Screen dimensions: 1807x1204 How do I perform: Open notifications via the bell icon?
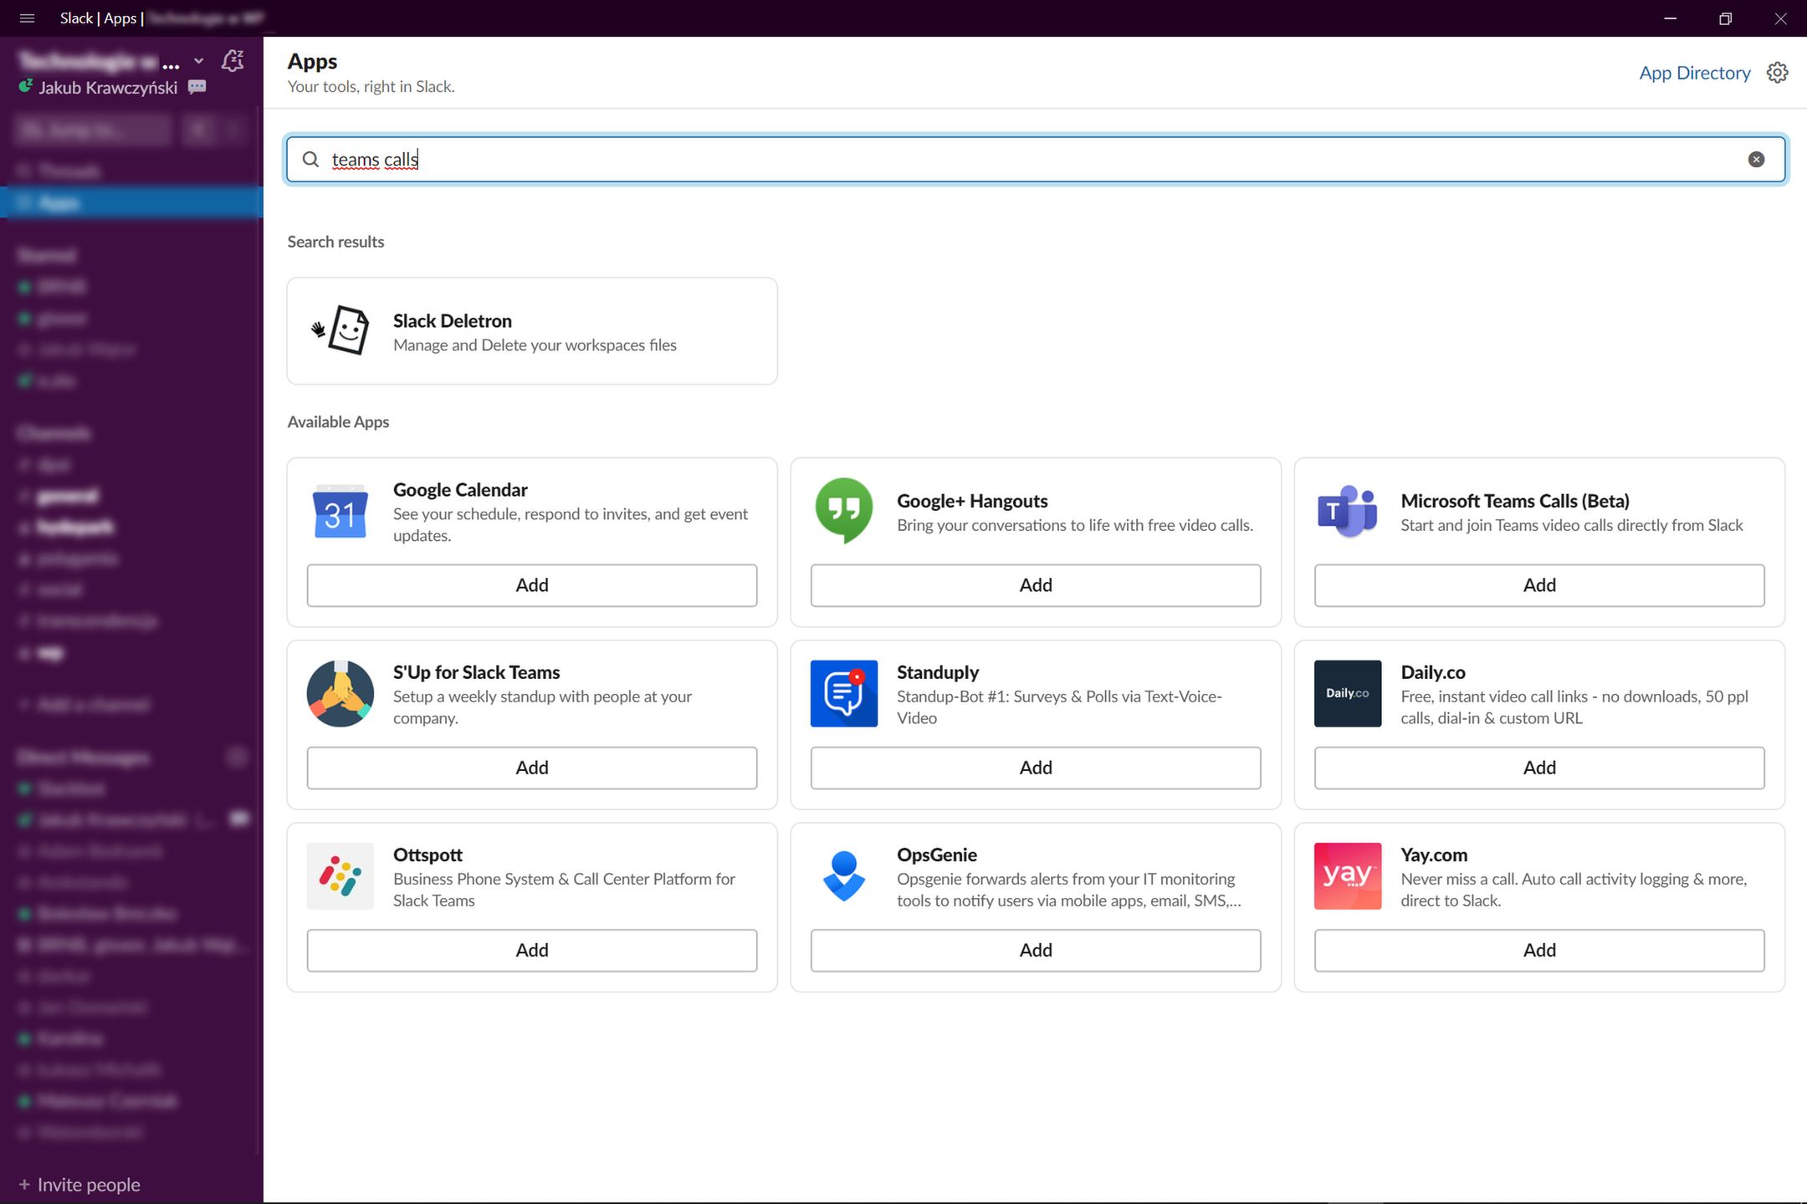(233, 59)
